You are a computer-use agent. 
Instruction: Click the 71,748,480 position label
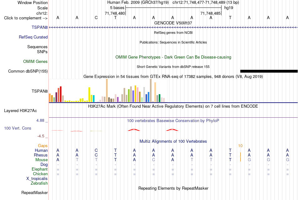115,13
